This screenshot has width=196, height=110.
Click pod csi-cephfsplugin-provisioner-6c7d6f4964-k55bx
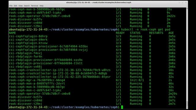click(48, 46)
